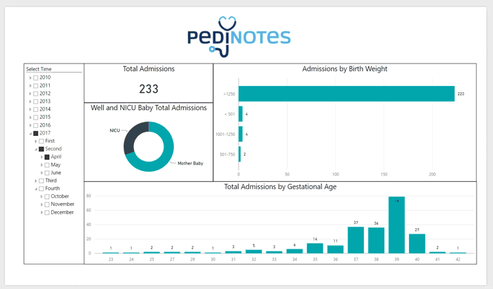Select gestational age 34 bar

[294, 251]
